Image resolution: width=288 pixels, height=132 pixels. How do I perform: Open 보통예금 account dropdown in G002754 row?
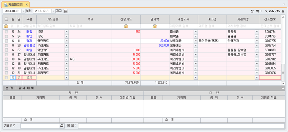pyautogui.click(x=196, y=45)
